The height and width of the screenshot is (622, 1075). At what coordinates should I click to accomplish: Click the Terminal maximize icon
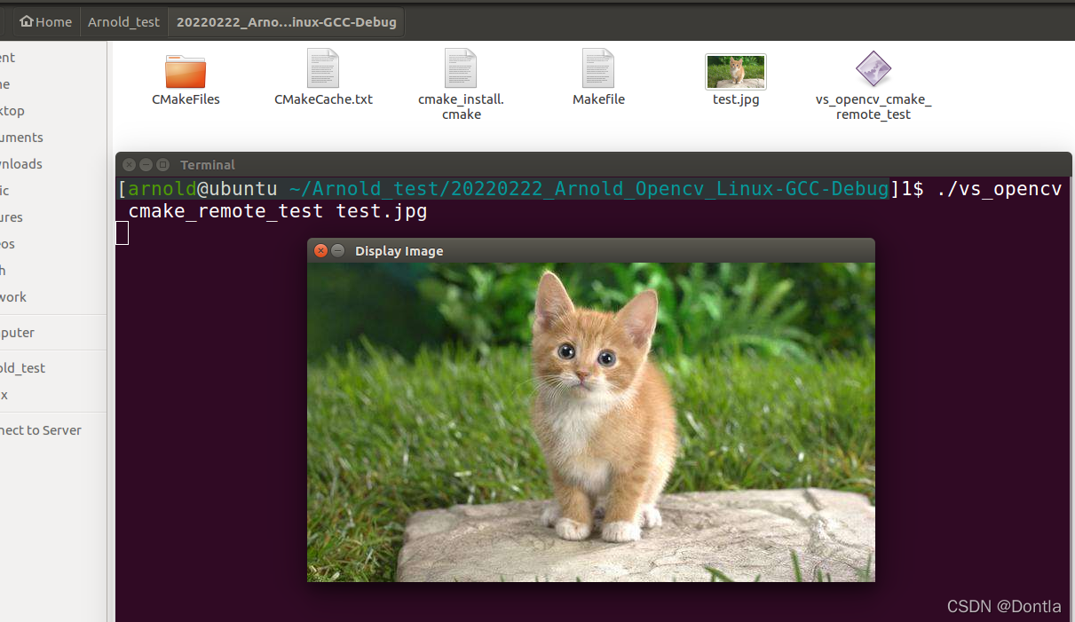click(x=162, y=164)
